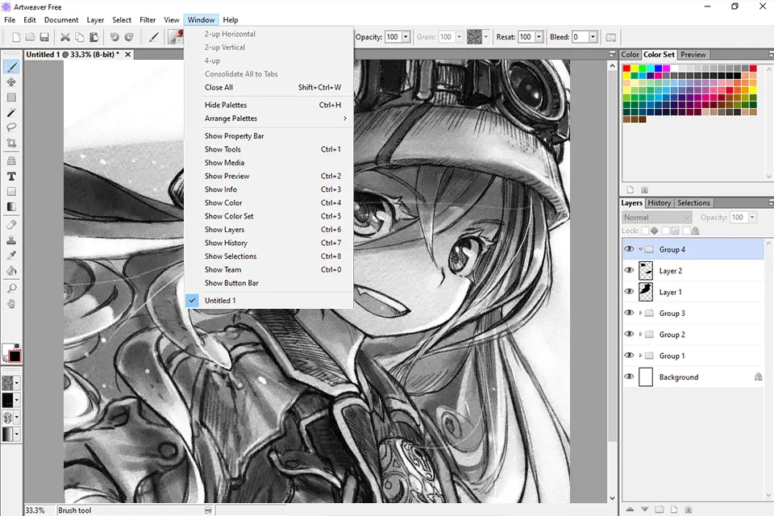Choose Hide Palettes from Window menu
This screenshot has height=516, width=774.
[269, 105]
